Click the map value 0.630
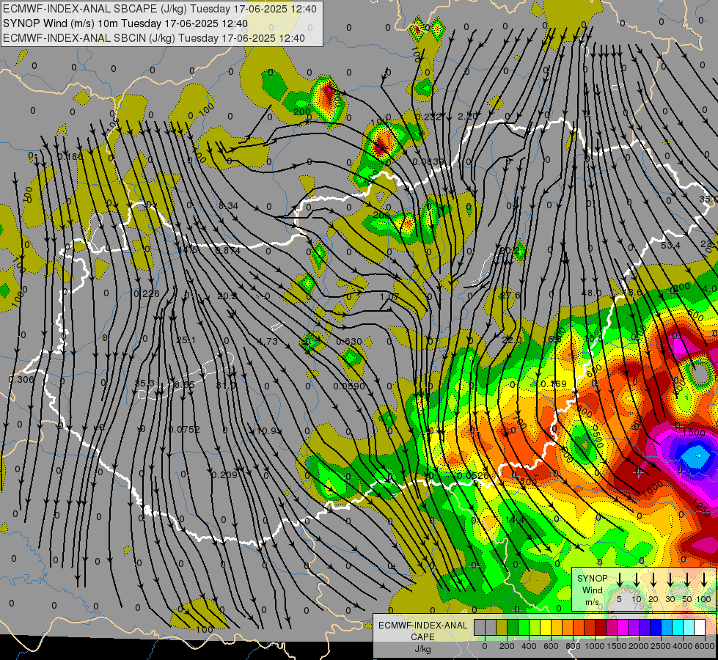Image resolution: width=718 pixels, height=660 pixels. (x=349, y=342)
